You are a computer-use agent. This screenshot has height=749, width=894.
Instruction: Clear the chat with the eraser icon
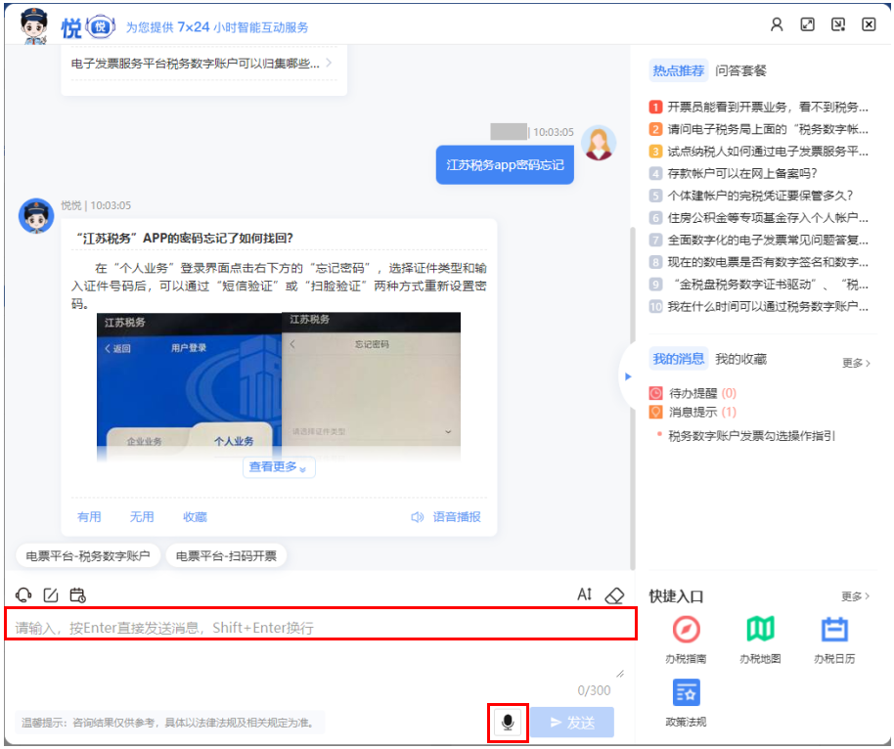click(x=614, y=594)
